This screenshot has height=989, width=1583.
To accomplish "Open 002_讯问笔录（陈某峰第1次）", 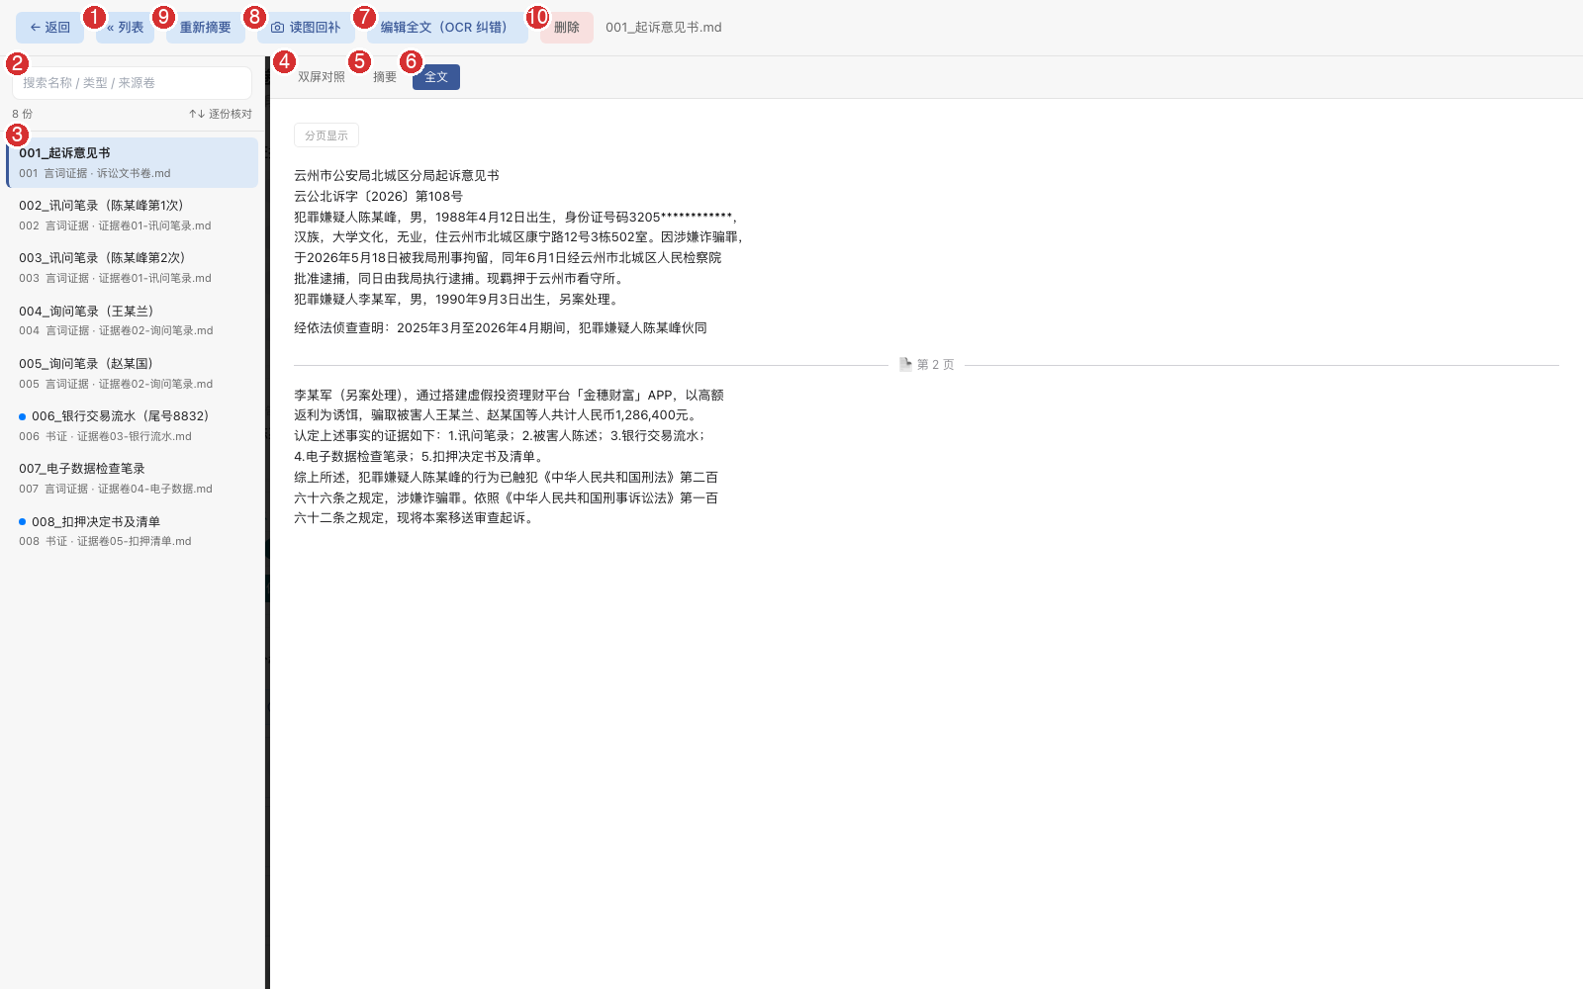I will [x=132, y=215].
